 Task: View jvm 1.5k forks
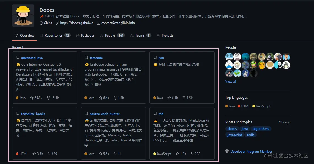(187, 98)
